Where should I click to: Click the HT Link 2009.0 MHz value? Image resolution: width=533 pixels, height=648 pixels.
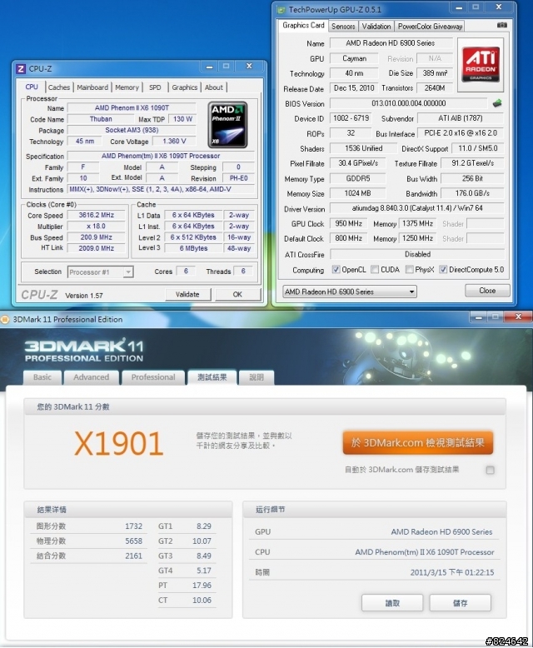[x=97, y=248]
